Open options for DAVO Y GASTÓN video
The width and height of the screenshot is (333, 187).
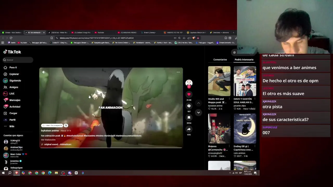coord(255,99)
